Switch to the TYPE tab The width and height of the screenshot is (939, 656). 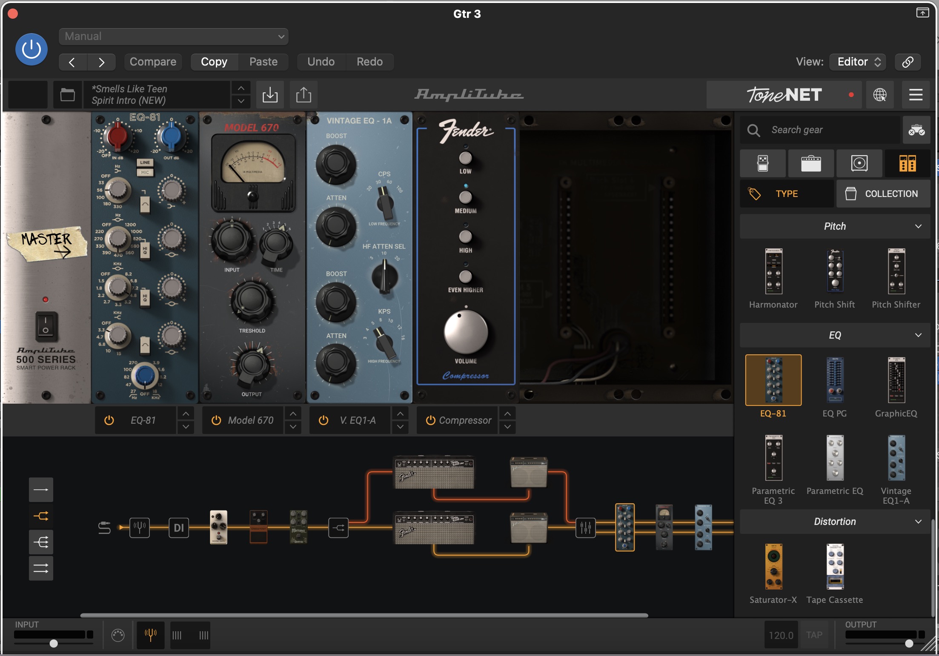pyautogui.click(x=787, y=194)
